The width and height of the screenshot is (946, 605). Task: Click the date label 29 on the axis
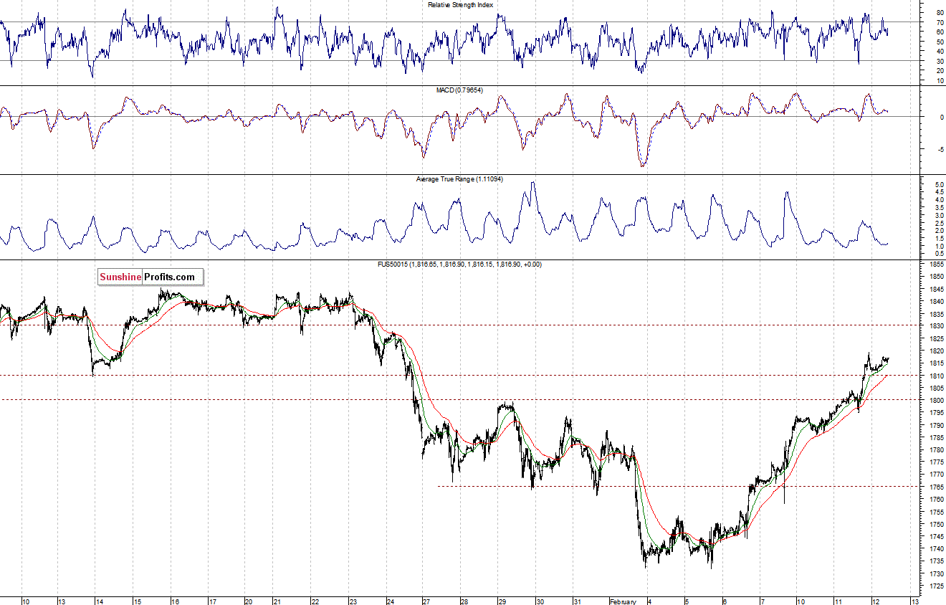pos(502,601)
